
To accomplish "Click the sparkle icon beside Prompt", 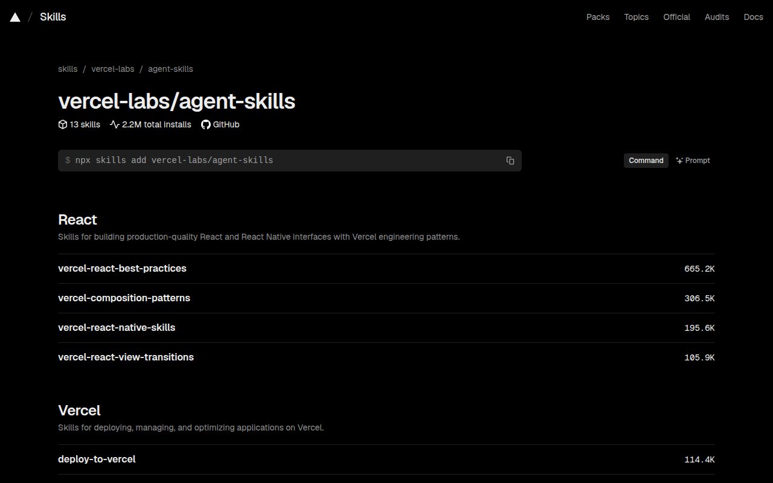I will click(679, 161).
